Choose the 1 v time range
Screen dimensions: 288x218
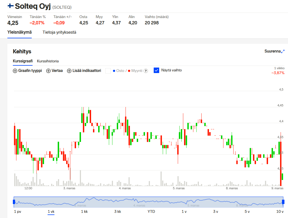tap(184, 211)
